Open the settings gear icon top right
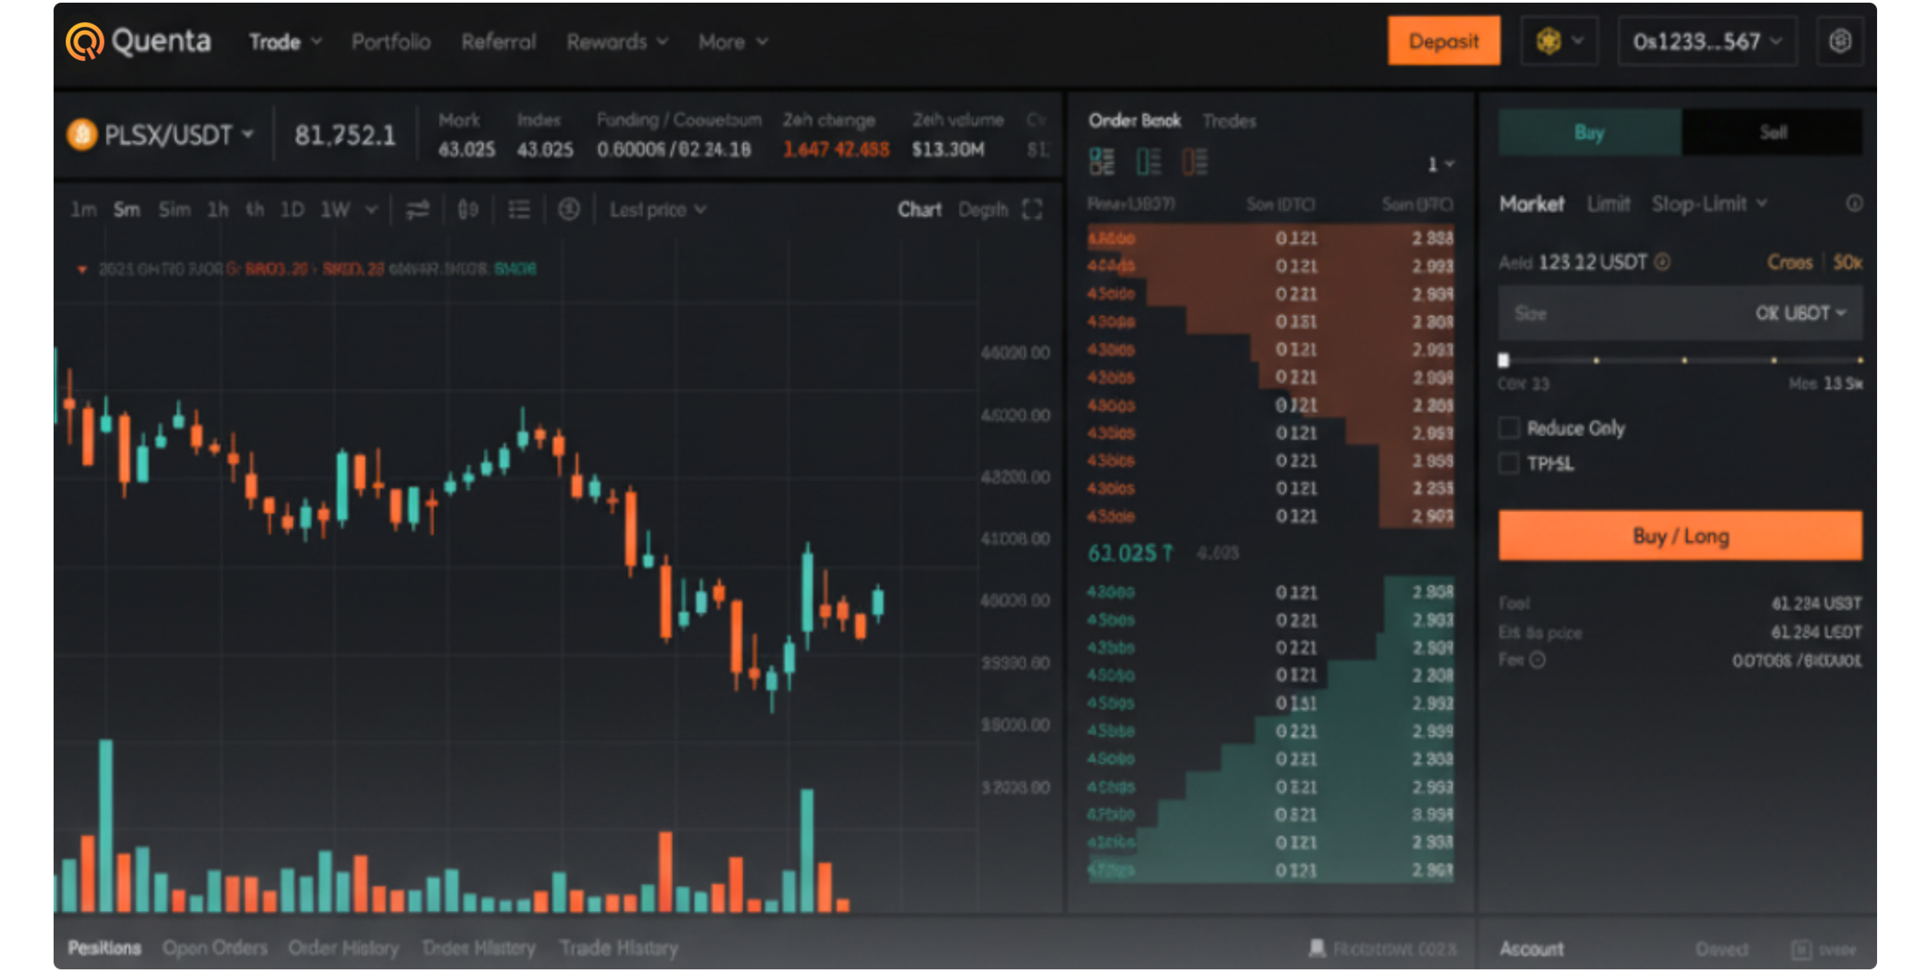The width and height of the screenshot is (1930, 972). (1840, 41)
